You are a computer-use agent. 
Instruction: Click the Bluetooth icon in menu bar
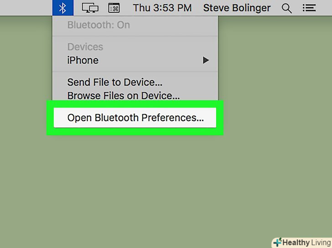click(x=63, y=8)
